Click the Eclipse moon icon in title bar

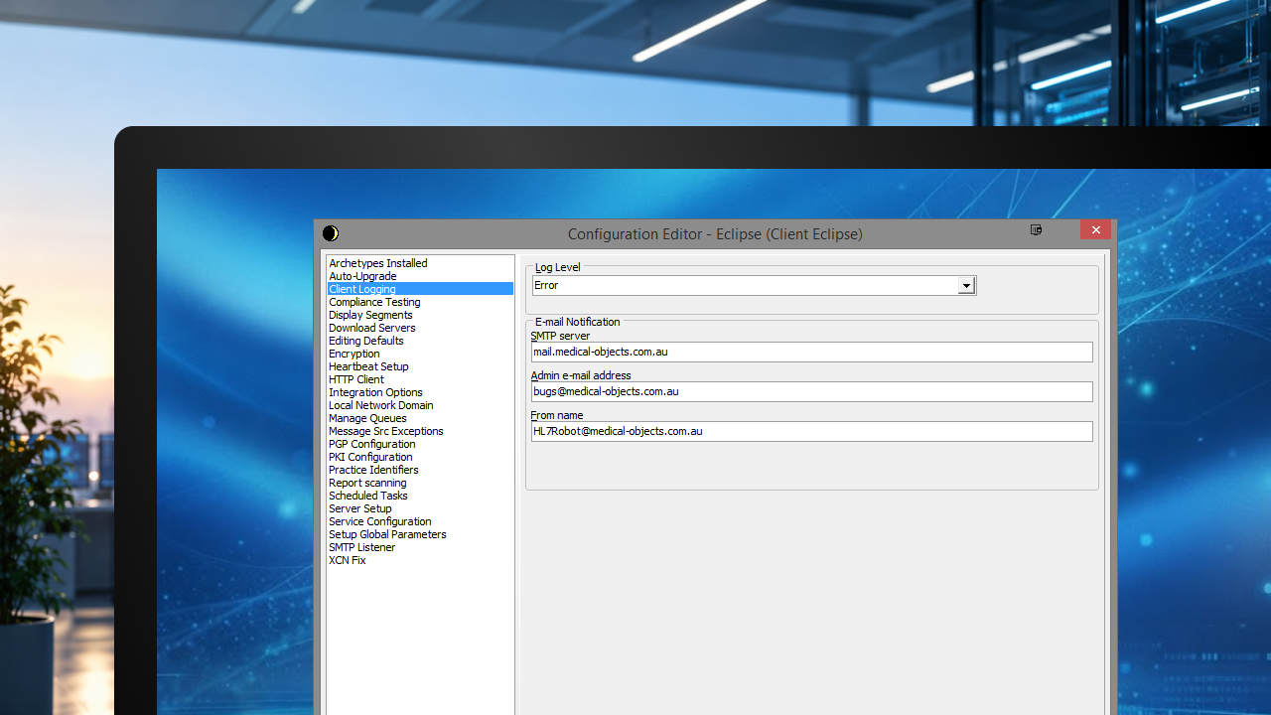coord(331,233)
